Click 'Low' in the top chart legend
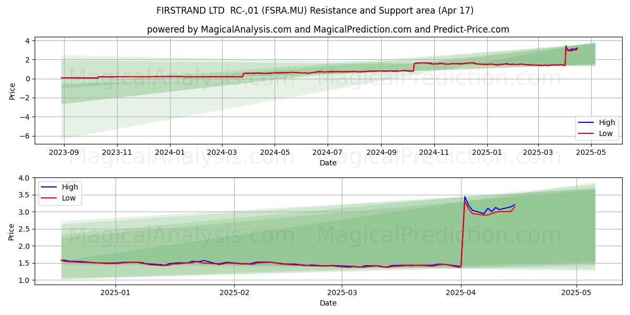The width and height of the screenshot is (630, 315). point(606,134)
